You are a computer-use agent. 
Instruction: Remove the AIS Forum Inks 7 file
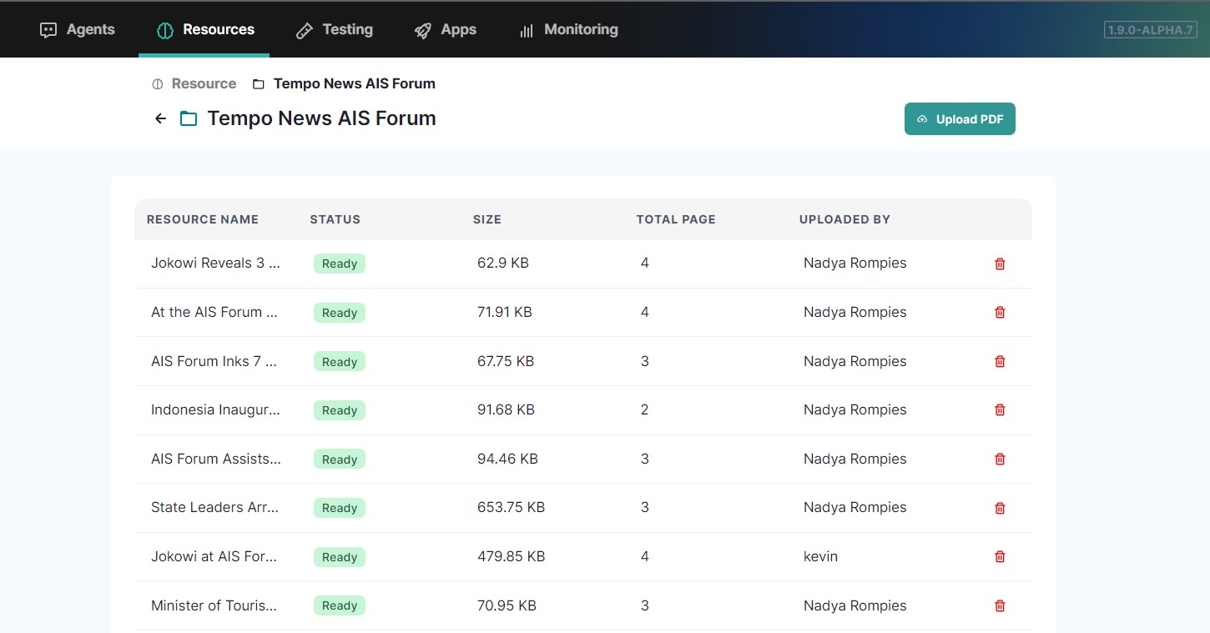pyautogui.click(x=1000, y=361)
